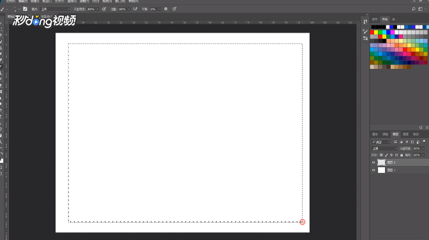
Task: Toggle the brush settings panel icon in options bar
Action: click(x=25, y=9)
